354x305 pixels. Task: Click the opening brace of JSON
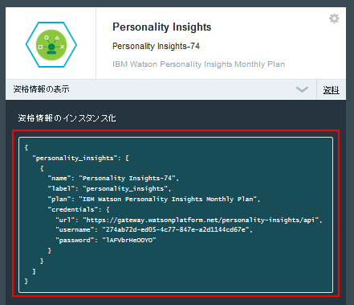click(x=26, y=147)
